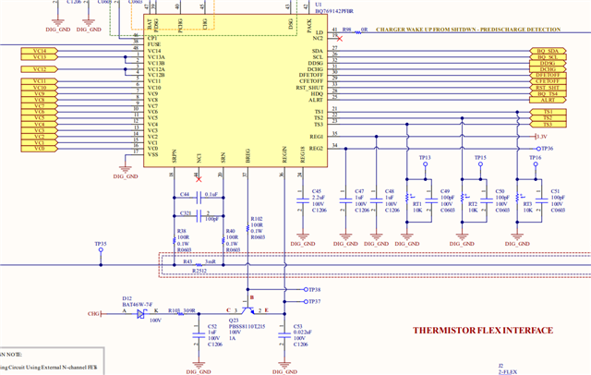Click the VC13 net port

point(40,57)
